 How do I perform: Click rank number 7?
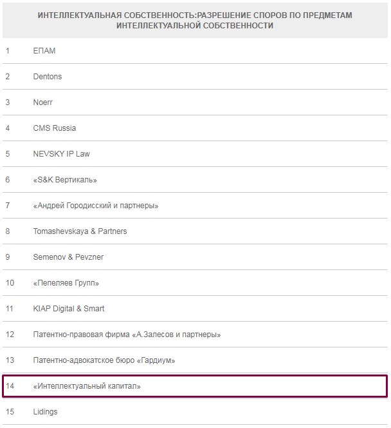point(8,206)
